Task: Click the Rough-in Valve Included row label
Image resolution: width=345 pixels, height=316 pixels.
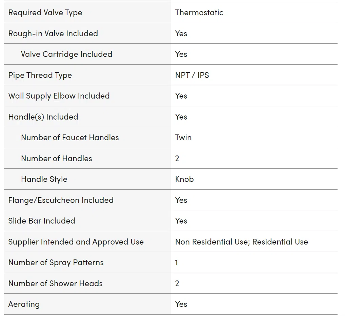Action: tap(53, 34)
